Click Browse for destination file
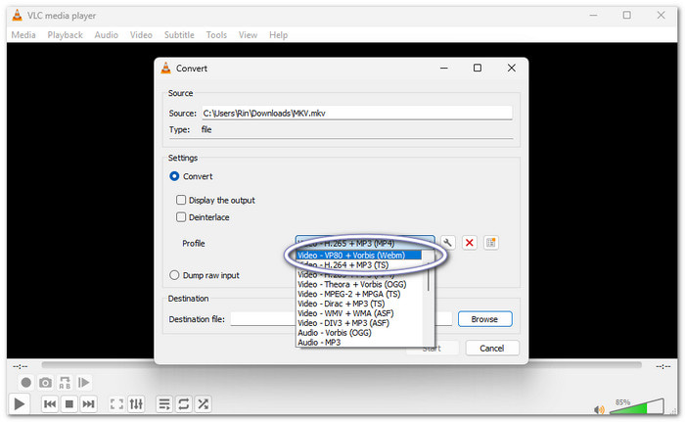 pos(485,319)
